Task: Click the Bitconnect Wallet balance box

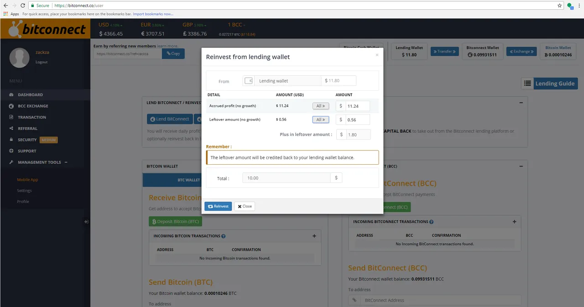Action: coord(483,52)
